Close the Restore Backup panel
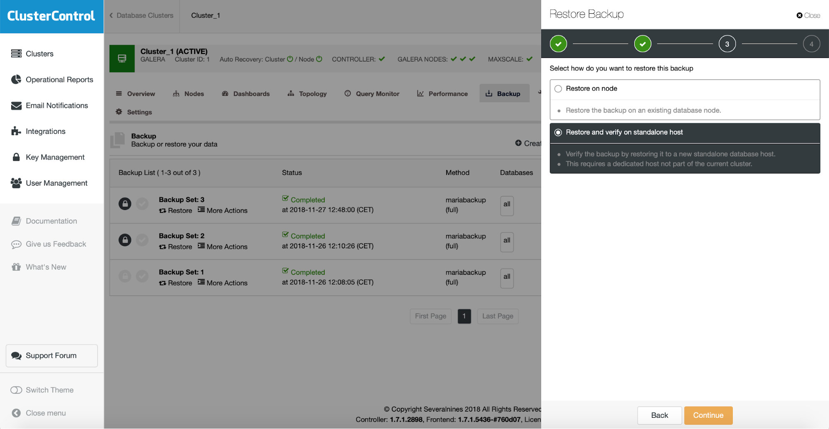The width and height of the screenshot is (829, 429). pos(808,15)
